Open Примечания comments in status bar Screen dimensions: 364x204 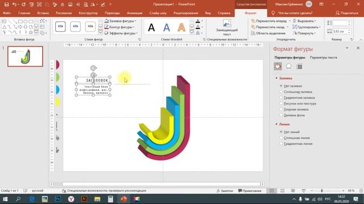[250, 190]
